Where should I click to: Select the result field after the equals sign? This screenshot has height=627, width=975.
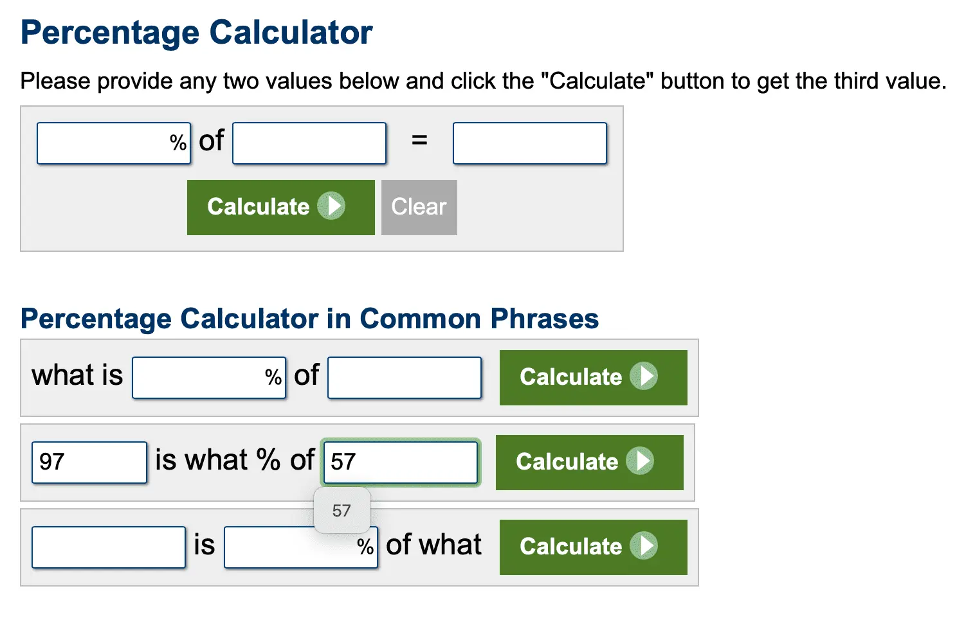529,143
